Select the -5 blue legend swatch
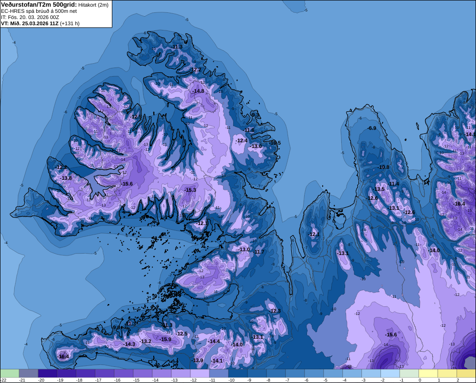The image size is (476, 383). (x=333, y=373)
